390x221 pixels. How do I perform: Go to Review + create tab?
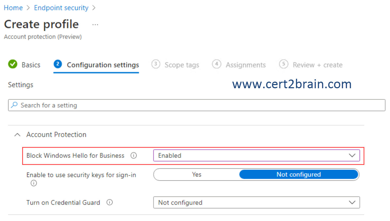point(318,65)
